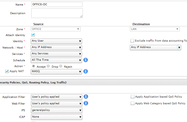Check Apply Application based QoS Policy

(132, 96)
